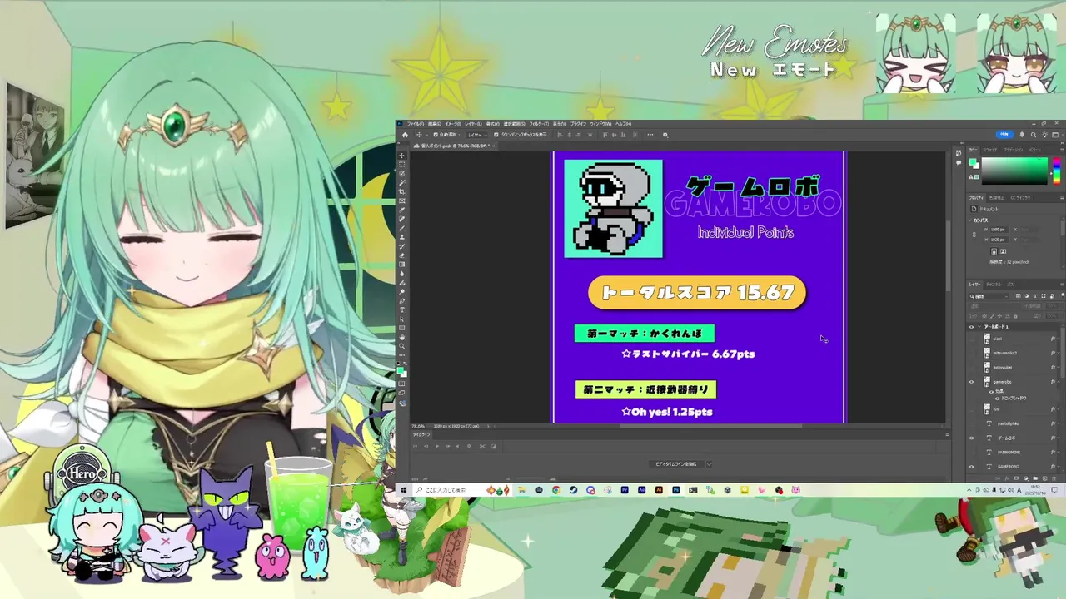Screen dimensions: 1066x599
Task: Select the Frame tool
Action: coord(404,200)
